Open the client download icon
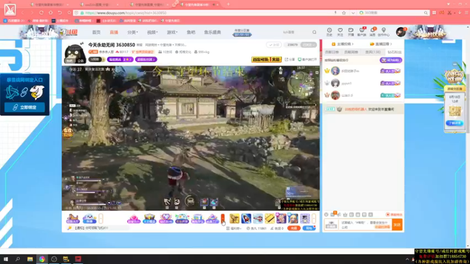 tap(361, 32)
